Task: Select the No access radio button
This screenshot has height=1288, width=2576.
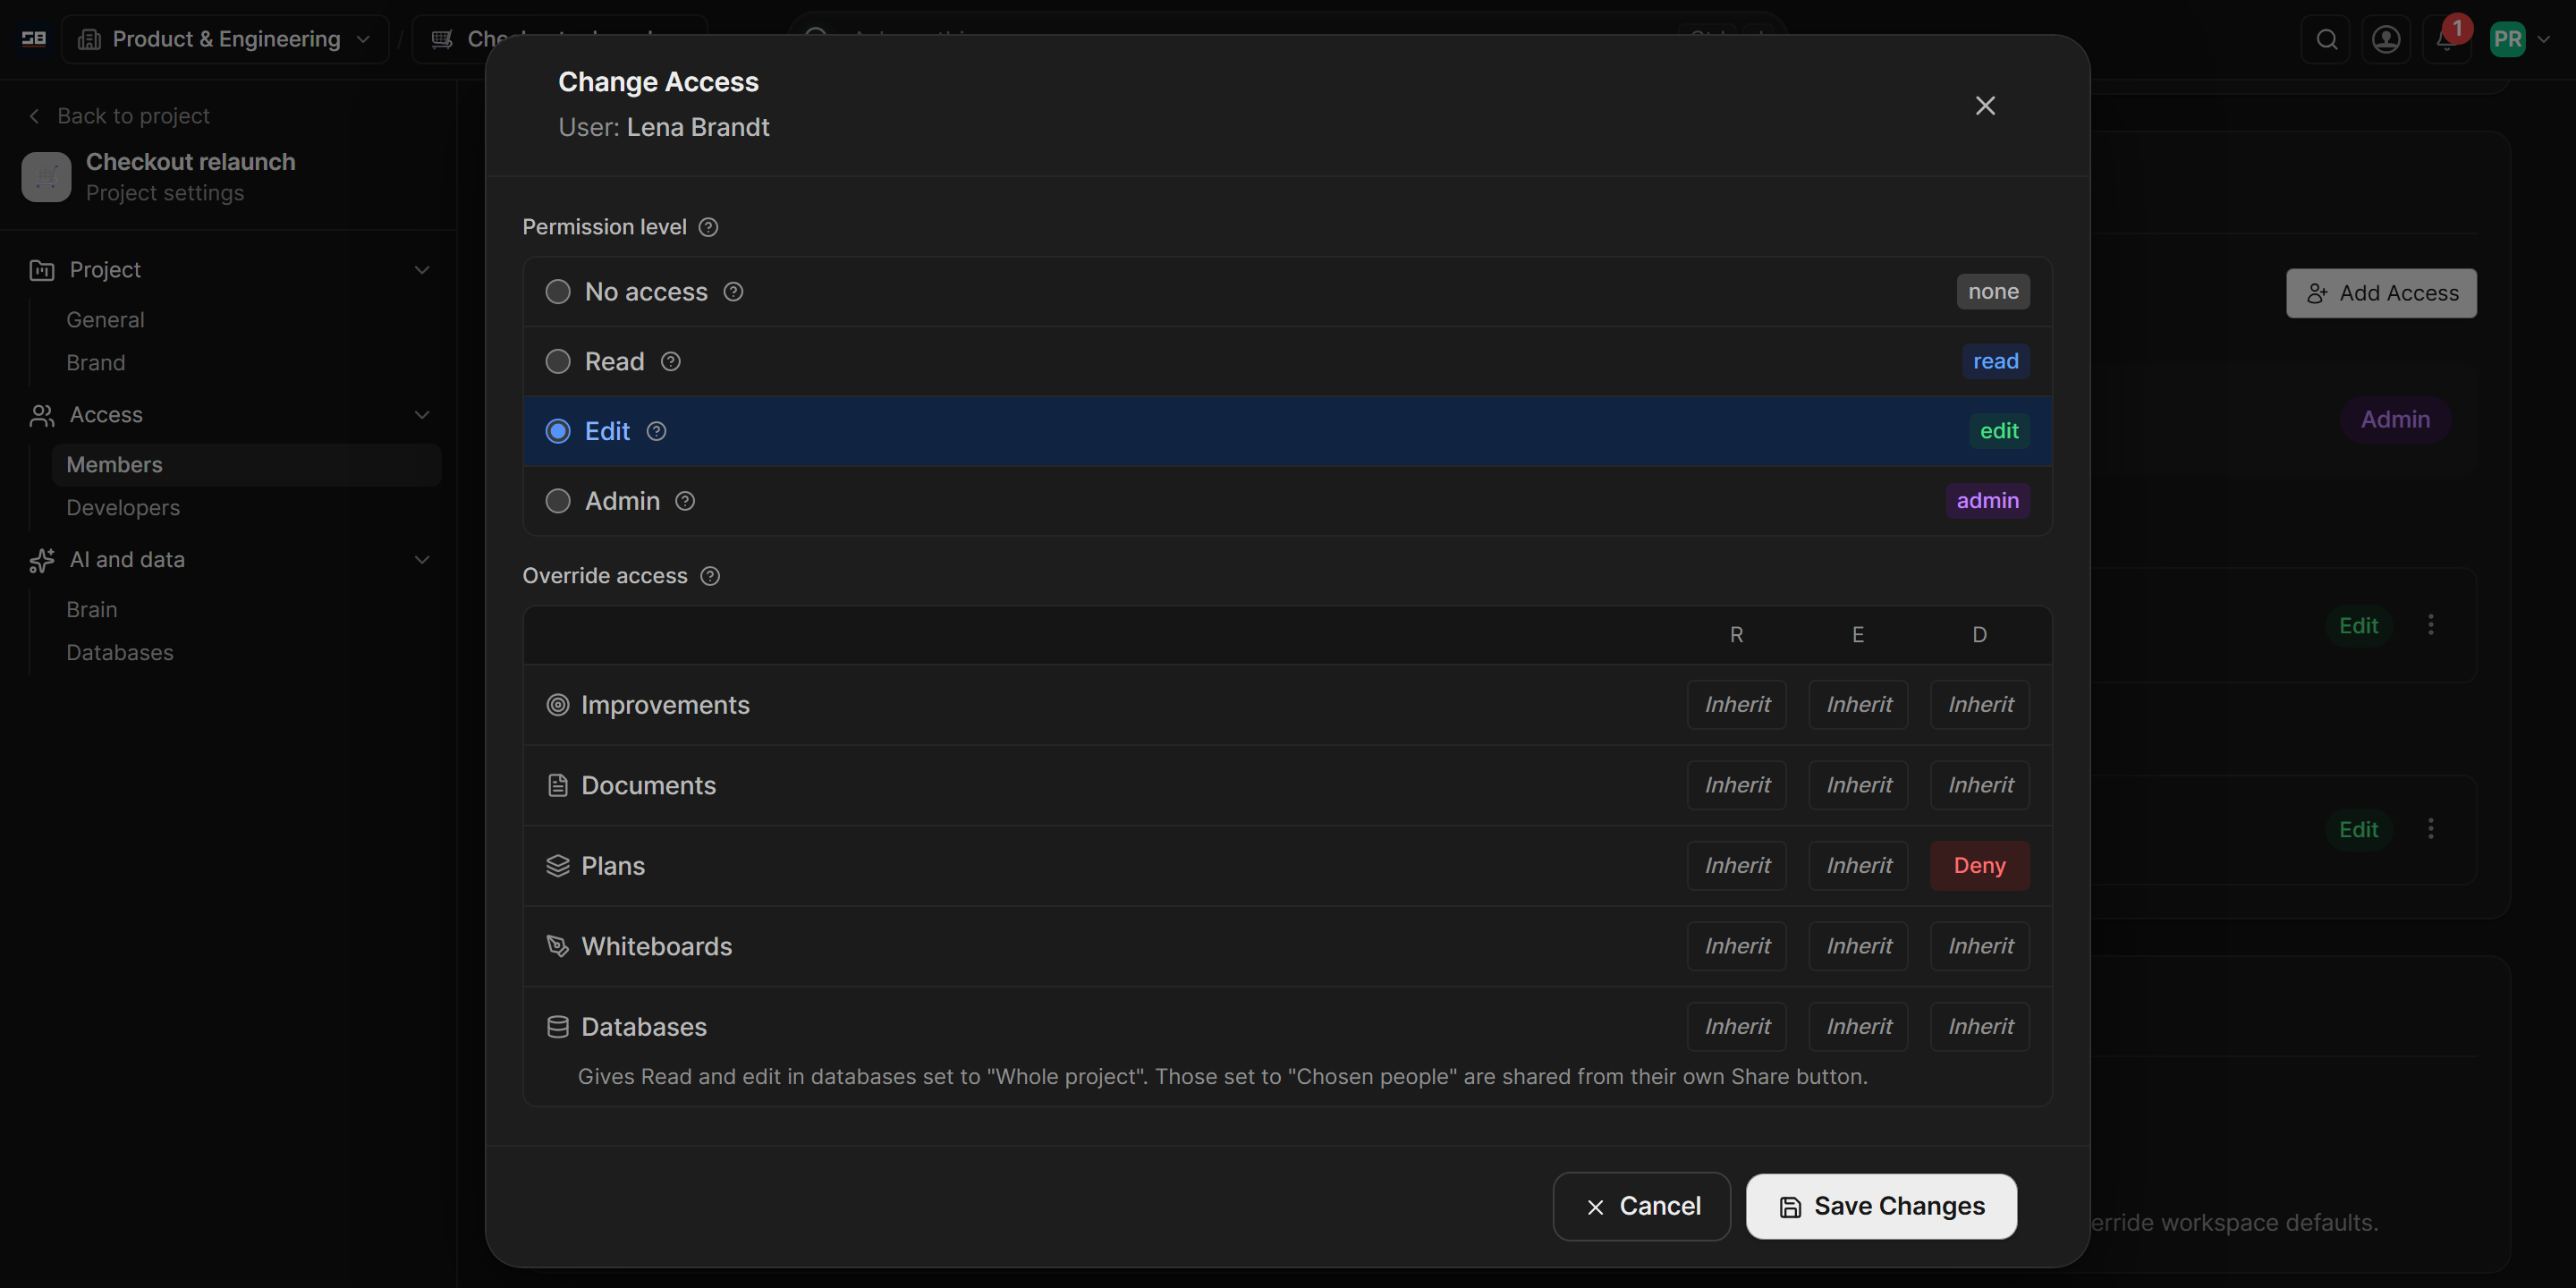Action: 558,292
